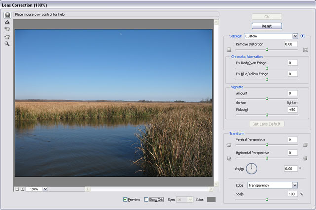316x210 pixels.
Task: Click the Red/Cyan Fringe slider handle
Action: (267, 68)
